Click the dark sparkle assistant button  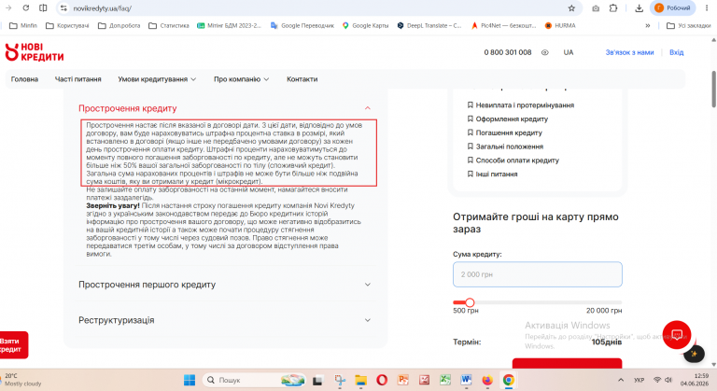694,354
